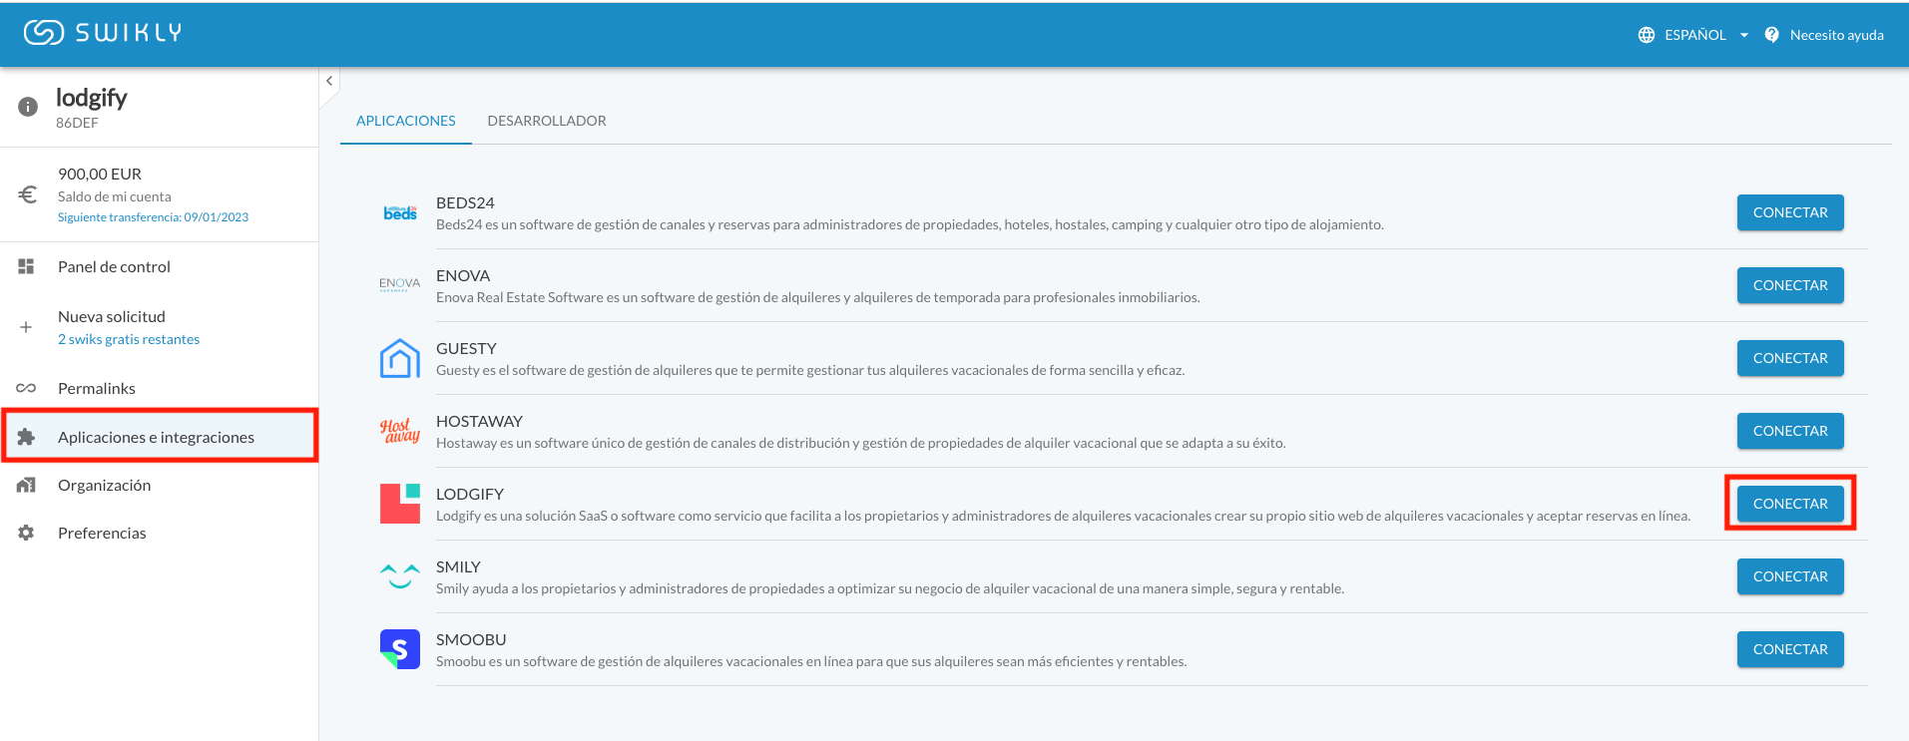
Task: Click the info icon next to lodgify
Action: [28, 107]
